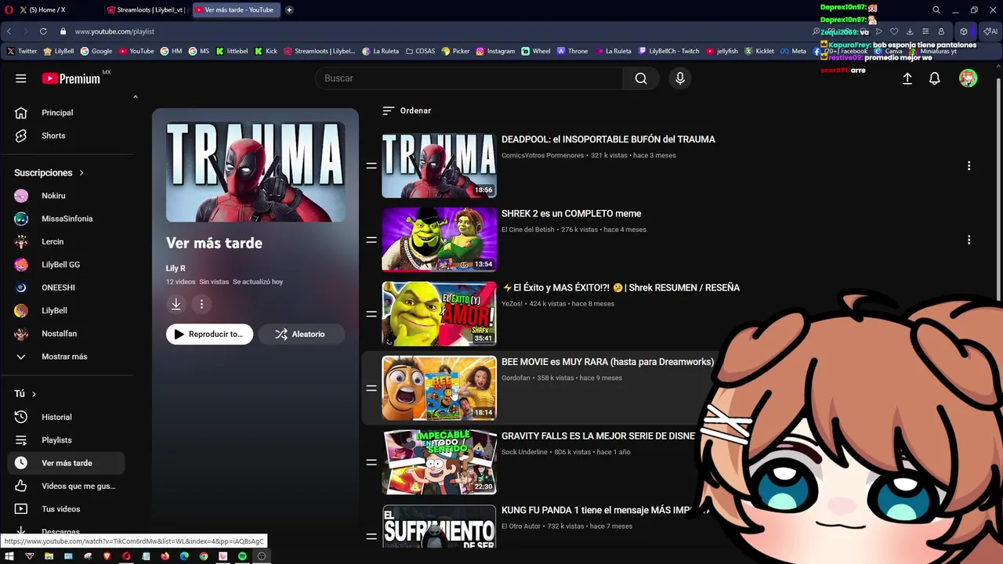The height and width of the screenshot is (564, 1003).
Task: Open Firefox from the taskbar
Action: pyautogui.click(x=165, y=556)
